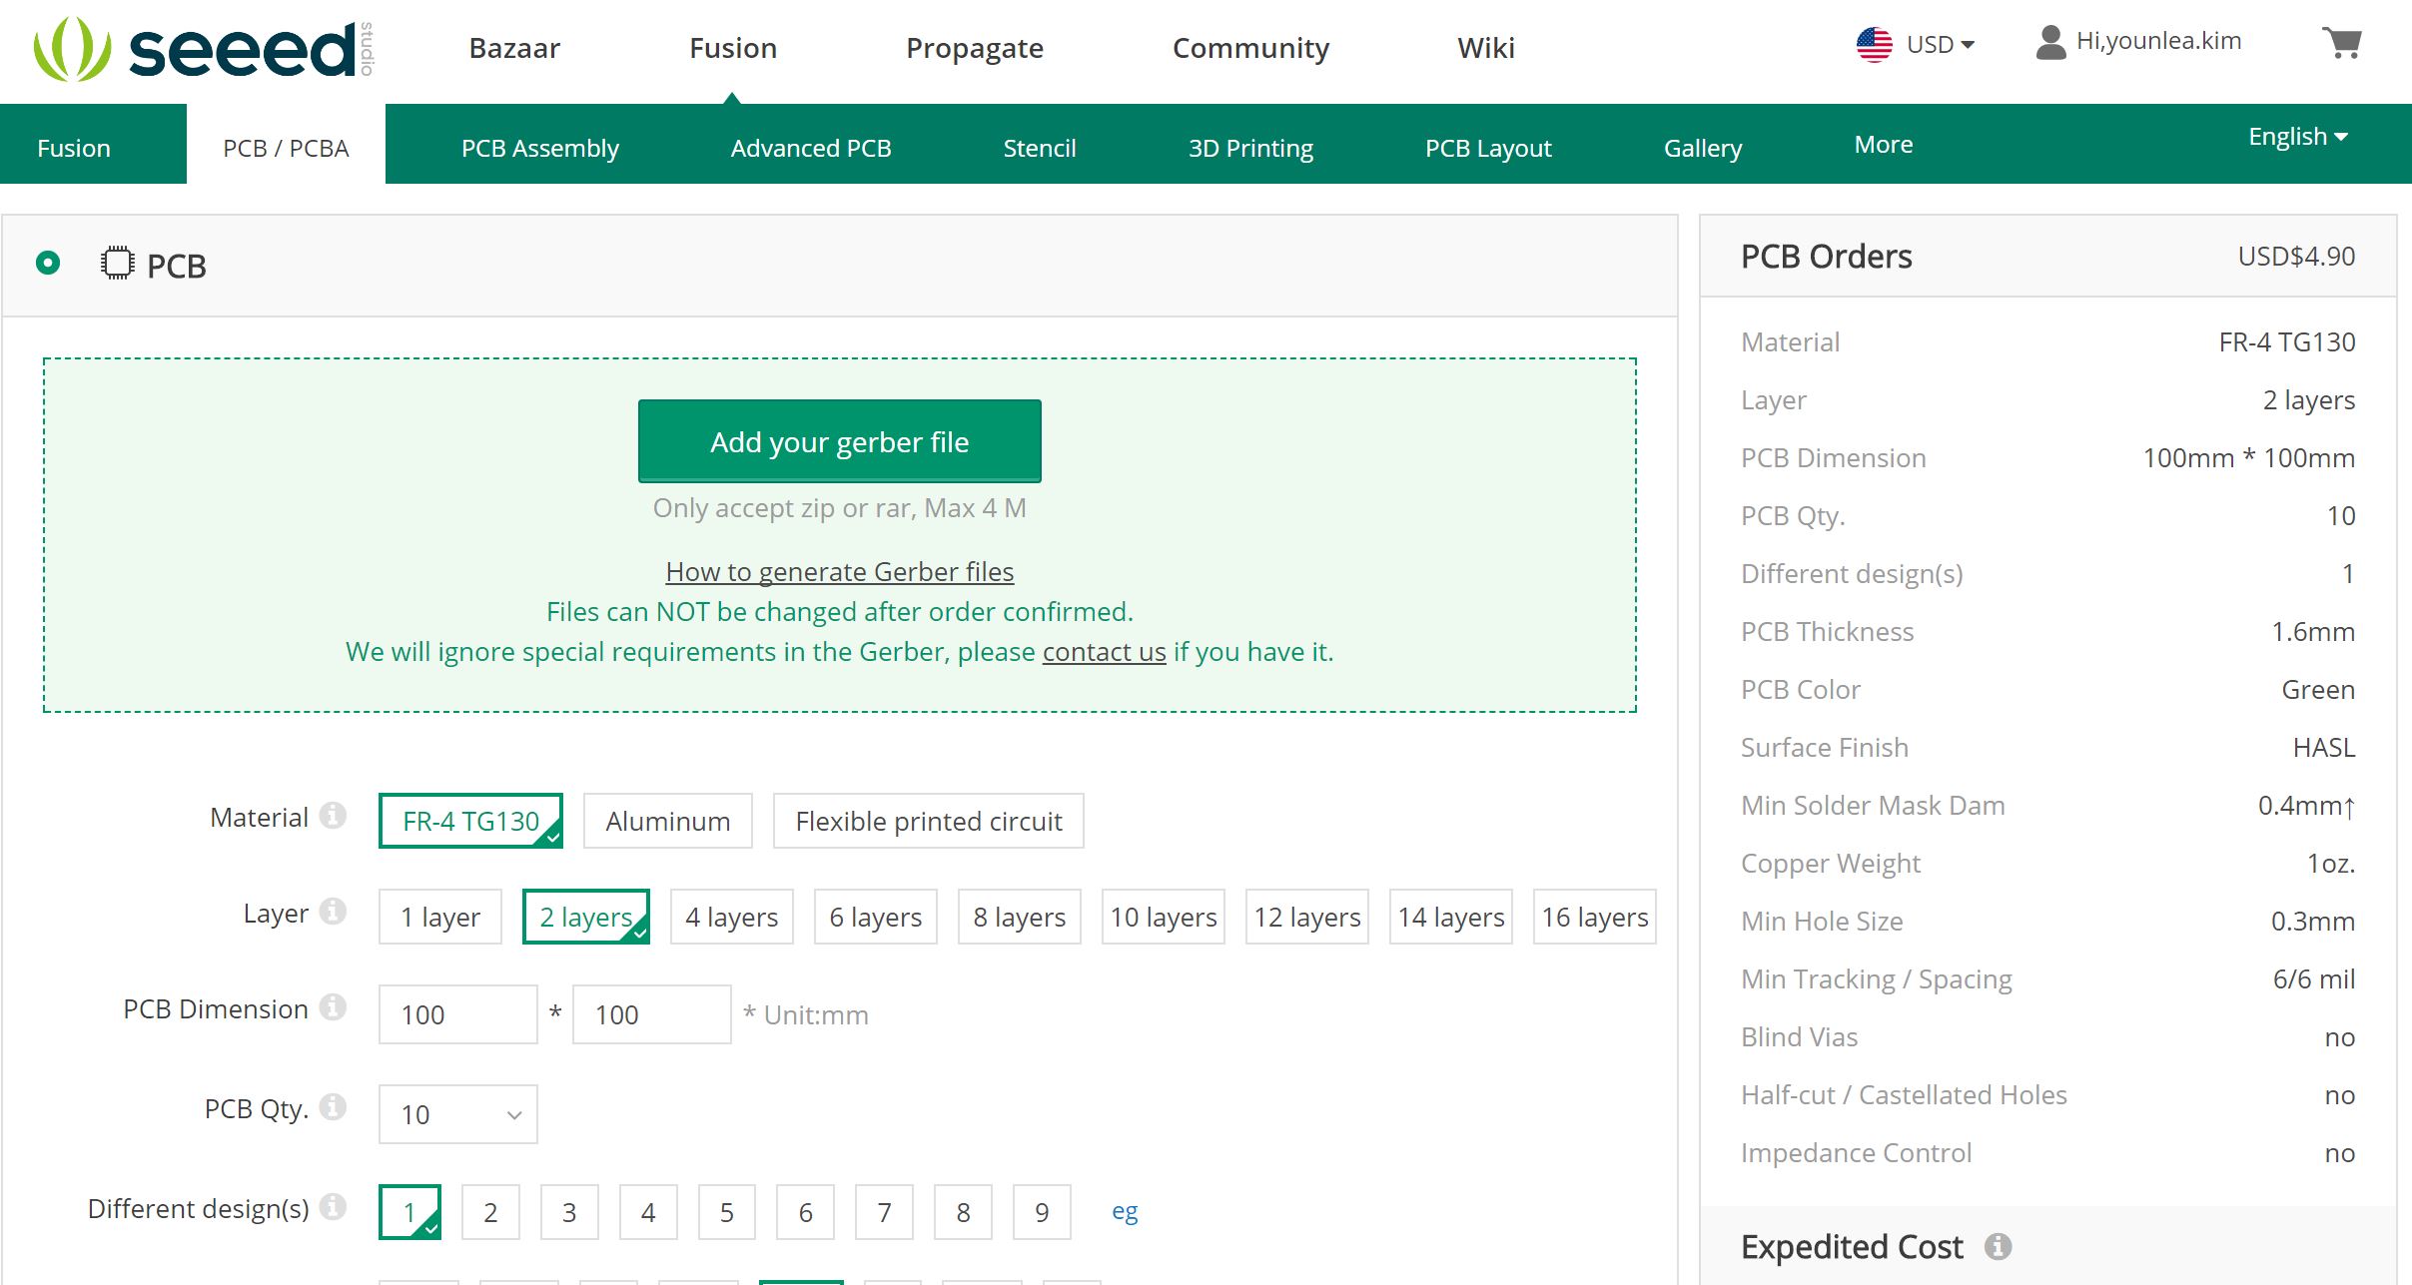Switch to Stencil tab
The width and height of the screenshot is (2412, 1285).
pos(1040,148)
